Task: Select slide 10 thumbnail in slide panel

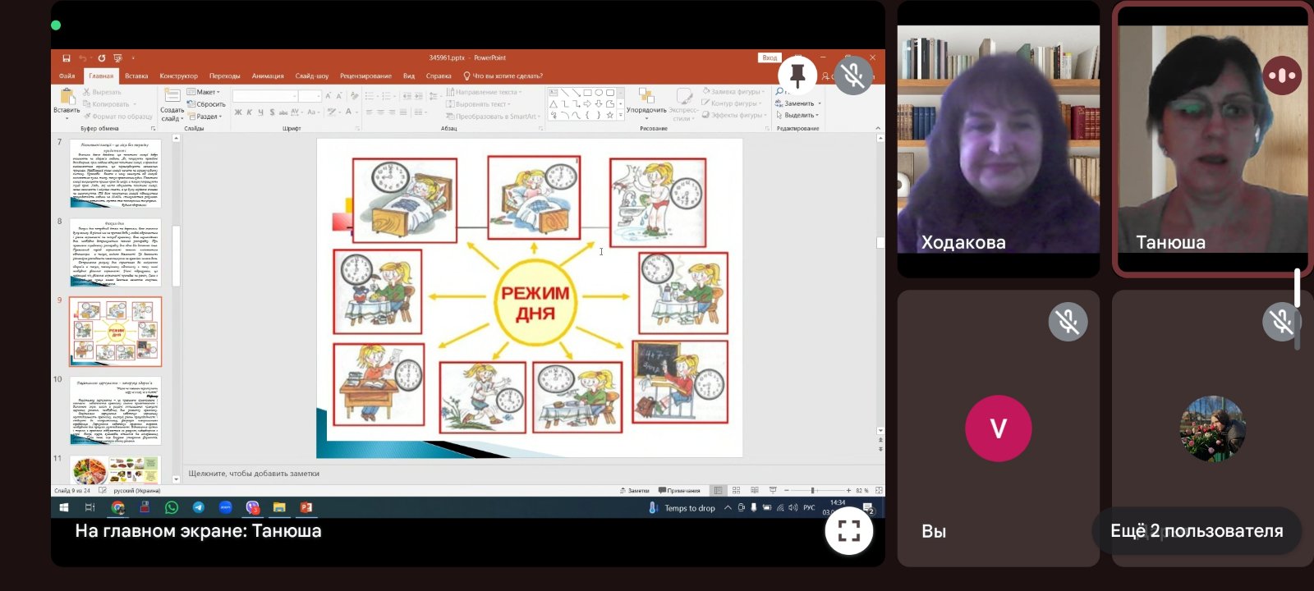Action: pyautogui.click(x=116, y=411)
